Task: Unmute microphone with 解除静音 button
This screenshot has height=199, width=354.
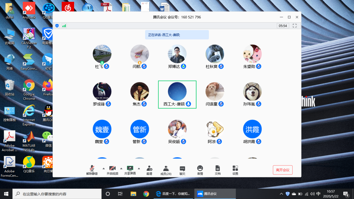Action: pos(92,170)
